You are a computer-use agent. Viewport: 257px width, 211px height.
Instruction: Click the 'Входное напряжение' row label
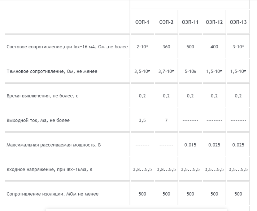[49, 170]
